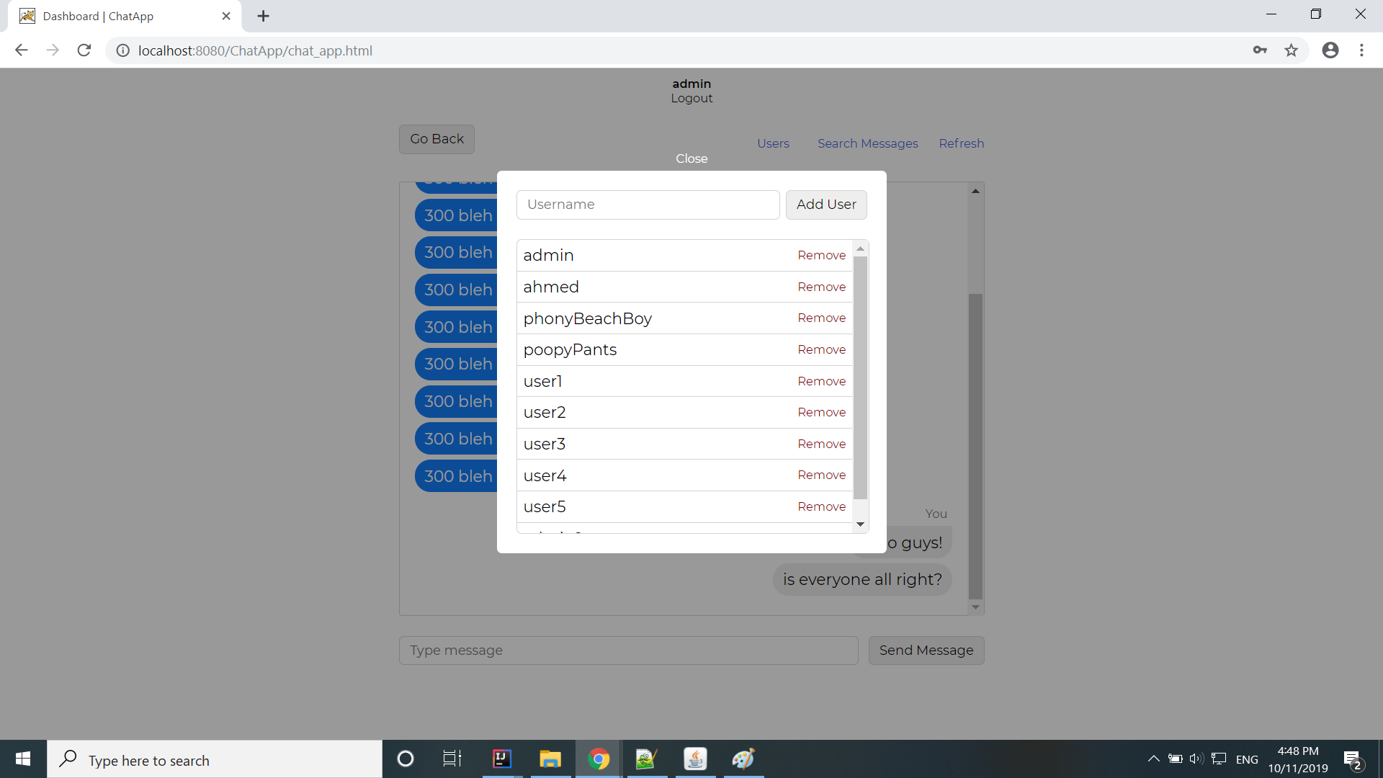Open new browser tab plus icon
Screen dimensions: 1383x778
click(x=263, y=16)
